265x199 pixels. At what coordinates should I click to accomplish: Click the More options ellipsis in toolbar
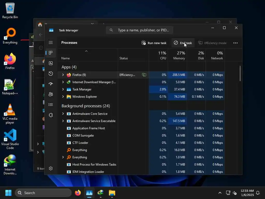coord(235,43)
